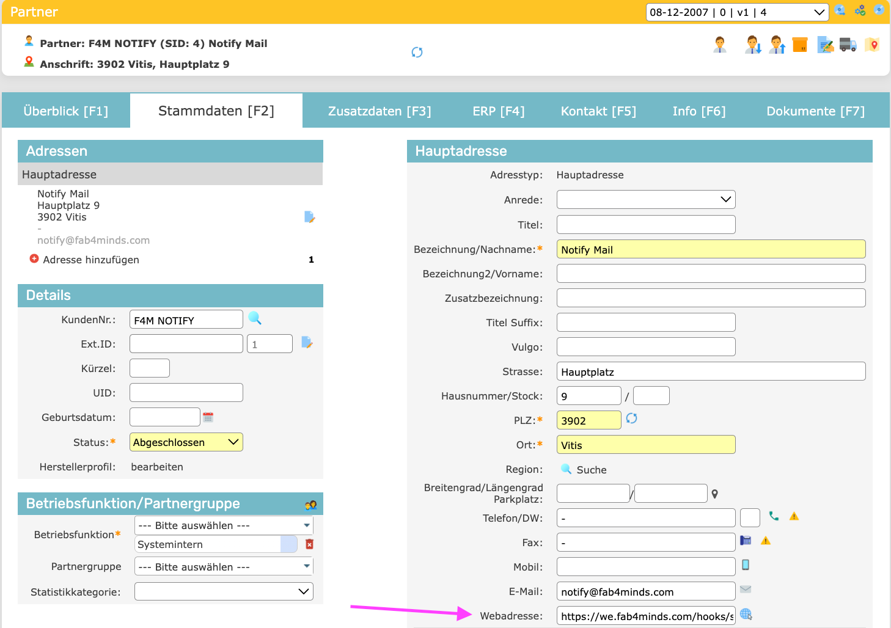Click the orange package box icon
Image resolution: width=891 pixels, height=628 pixels.
pyautogui.click(x=800, y=45)
